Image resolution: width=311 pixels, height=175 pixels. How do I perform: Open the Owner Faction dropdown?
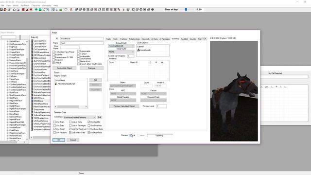pos(154,94)
